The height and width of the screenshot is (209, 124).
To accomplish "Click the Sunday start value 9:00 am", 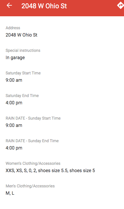I will pos(14,125).
